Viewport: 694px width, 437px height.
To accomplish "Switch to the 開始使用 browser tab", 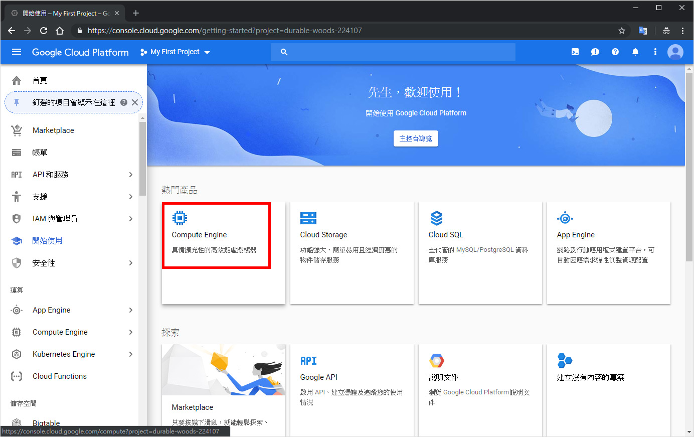I will point(65,14).
